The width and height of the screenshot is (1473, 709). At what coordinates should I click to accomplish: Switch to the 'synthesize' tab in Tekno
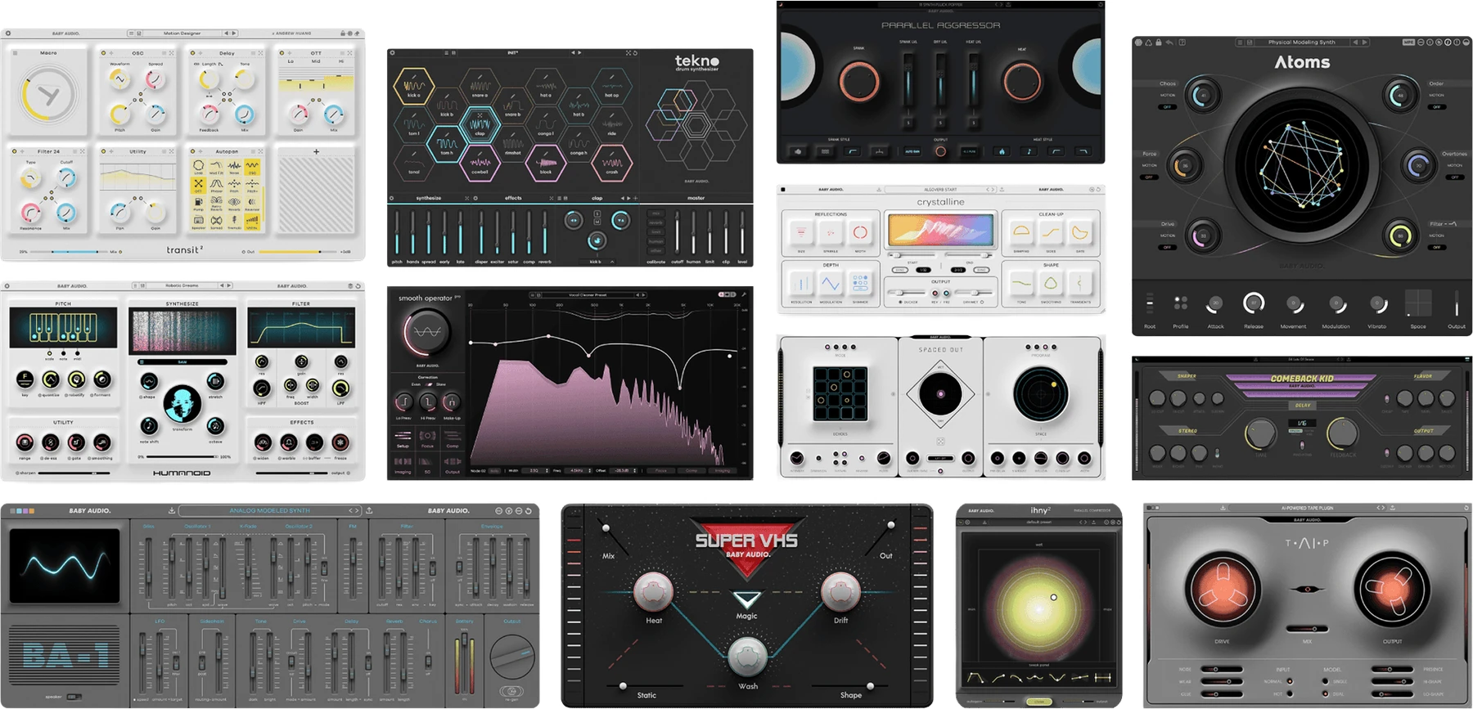[x=428, y=198]
